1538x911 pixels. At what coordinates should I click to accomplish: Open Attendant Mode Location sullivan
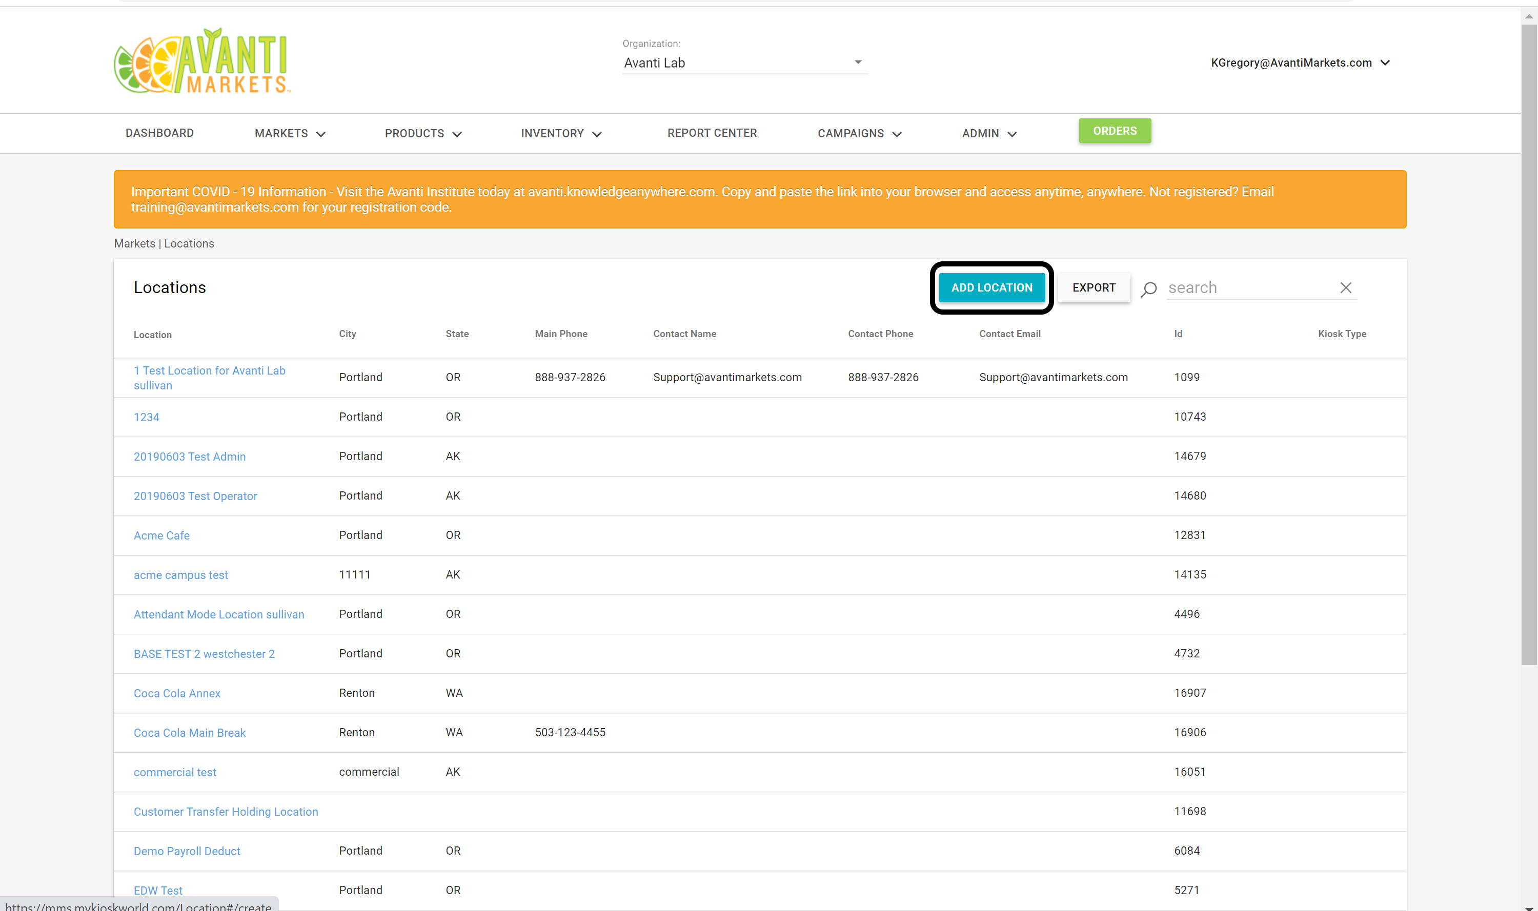coord(219,614)
